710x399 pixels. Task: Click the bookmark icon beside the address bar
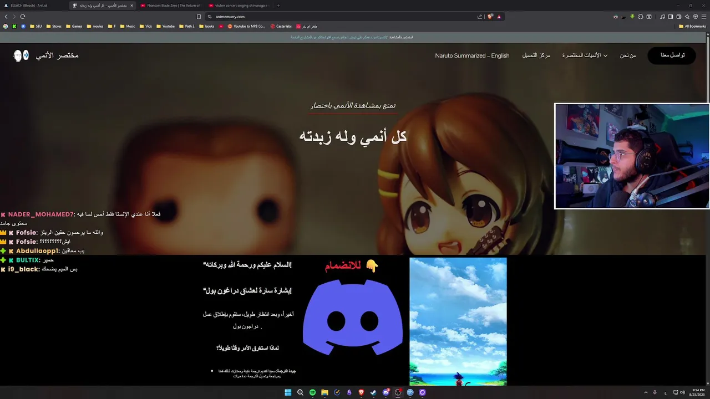point(199,17)
